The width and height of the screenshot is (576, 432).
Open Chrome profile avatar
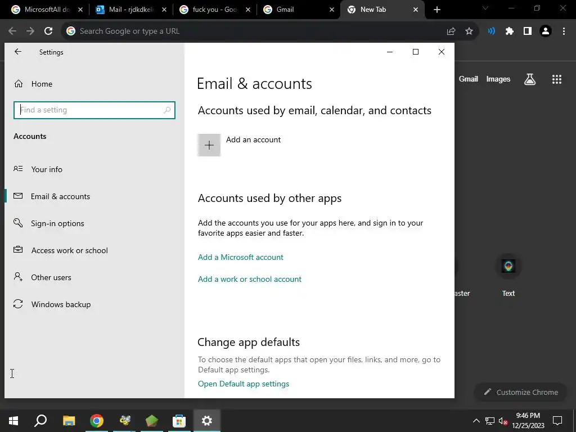click(546, 31)
